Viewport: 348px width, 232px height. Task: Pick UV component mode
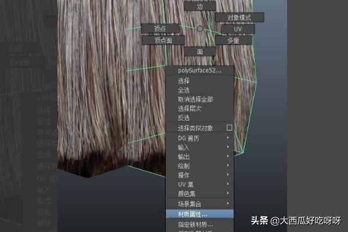237,28
